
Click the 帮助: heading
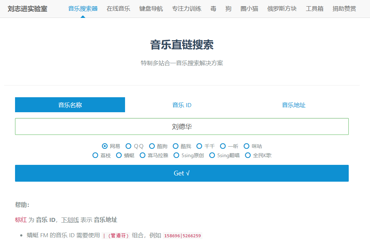point(22,205)
